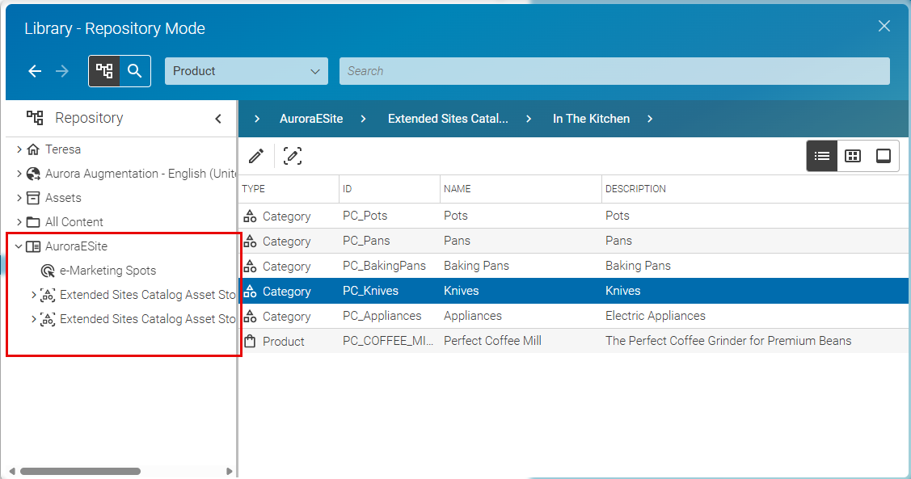Keep list view active via list icon
The height and width of the screenshot is (479, 911).
[x=822, y=155]
